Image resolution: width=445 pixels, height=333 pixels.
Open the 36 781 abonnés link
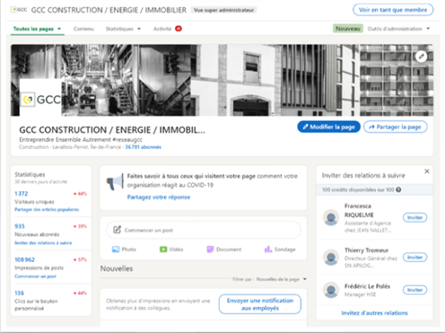(x=143, y=147)
